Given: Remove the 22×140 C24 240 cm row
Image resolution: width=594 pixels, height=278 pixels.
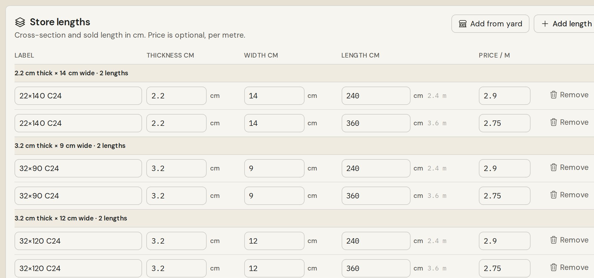Looking at the screenshot, I should [569, 95].
